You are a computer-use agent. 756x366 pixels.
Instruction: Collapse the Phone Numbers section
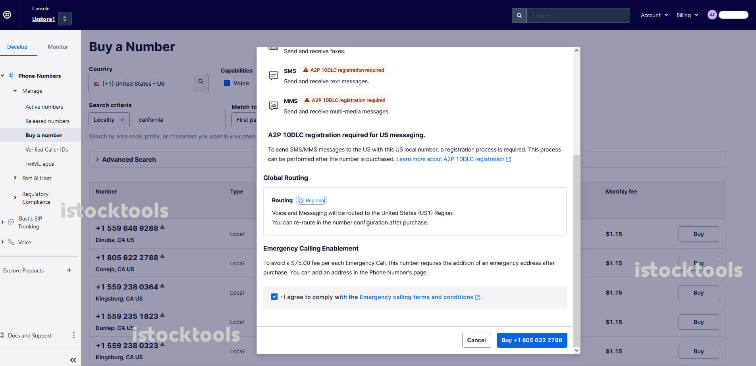click(3, 76)
